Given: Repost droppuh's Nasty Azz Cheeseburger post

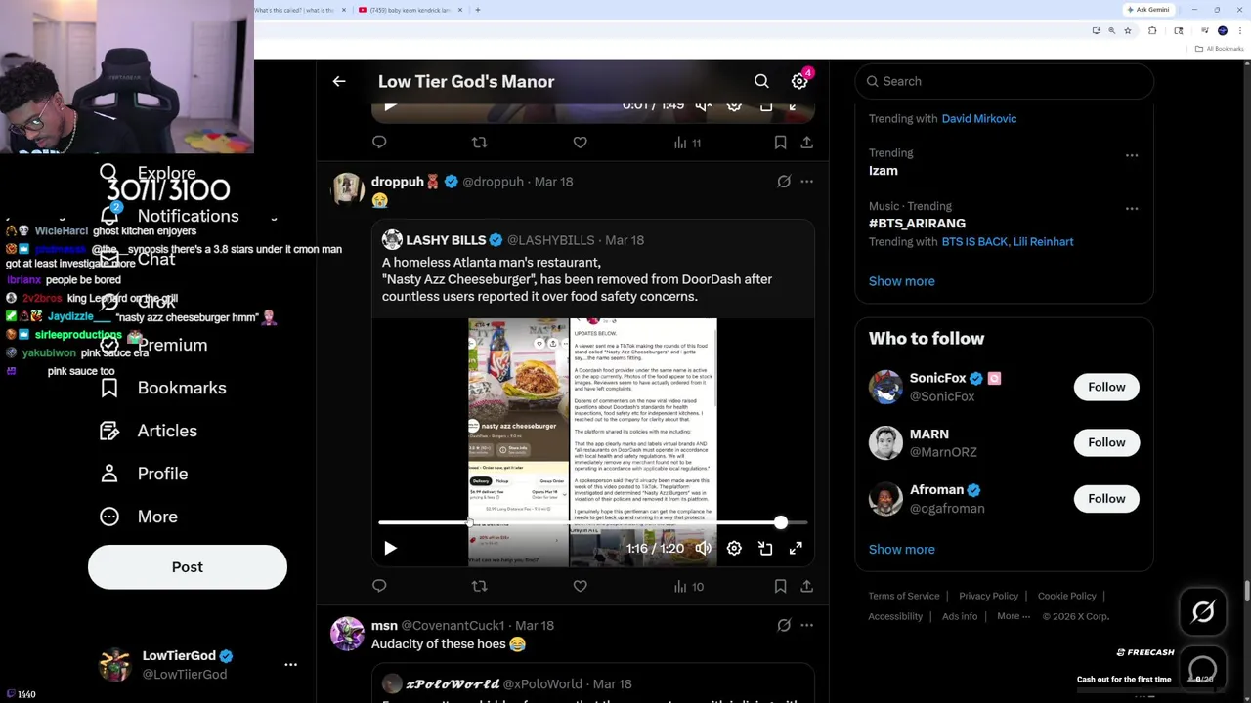Looking at the screenshot, I should click(x=479, y=586).
